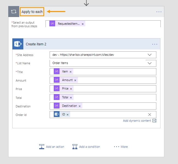
Task: Click Add a condition
Action: click(89, 147)
